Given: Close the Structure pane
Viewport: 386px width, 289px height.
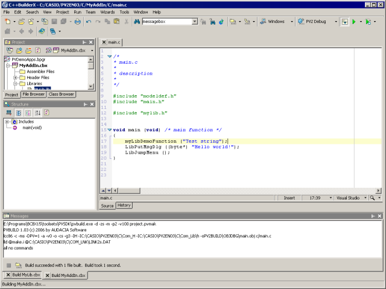Looking at the screenshot, I should coord(92,104).
